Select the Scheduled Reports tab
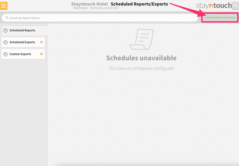239x166 pixels. click(x=24, y=30)
